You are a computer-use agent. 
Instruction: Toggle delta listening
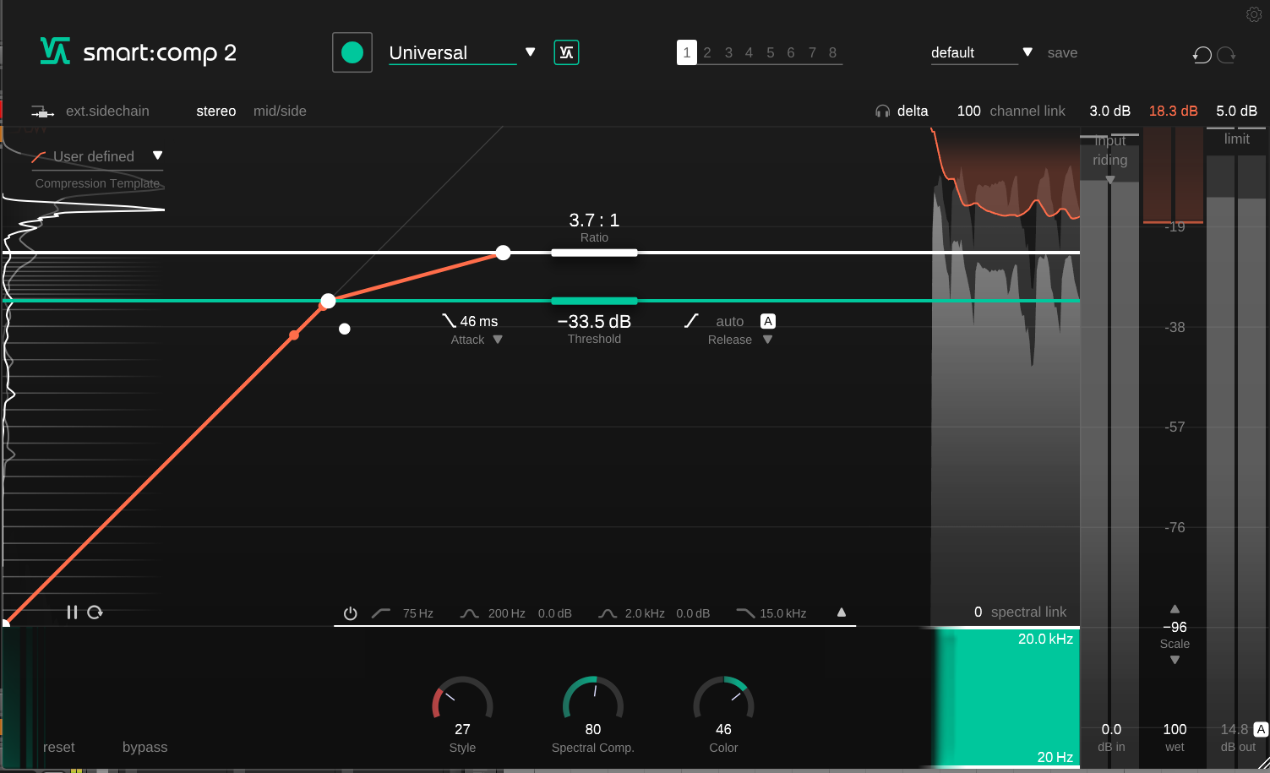tap(913, 112)
